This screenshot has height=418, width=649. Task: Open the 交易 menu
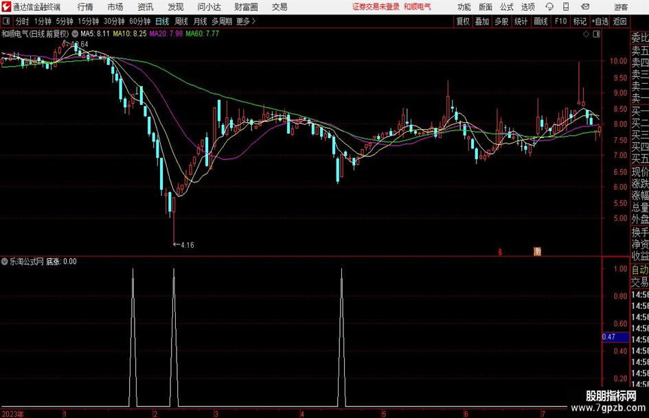[x=280, y=7]
